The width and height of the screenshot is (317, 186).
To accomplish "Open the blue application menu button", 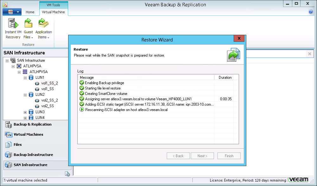I will (12, 12).
